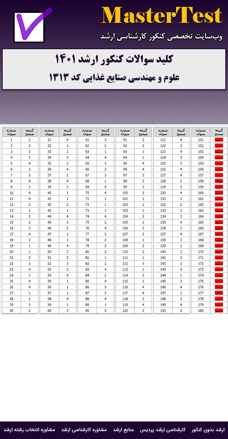Open the مشاوره انتخاب رشته ارشد footer link

click(29, 429)
